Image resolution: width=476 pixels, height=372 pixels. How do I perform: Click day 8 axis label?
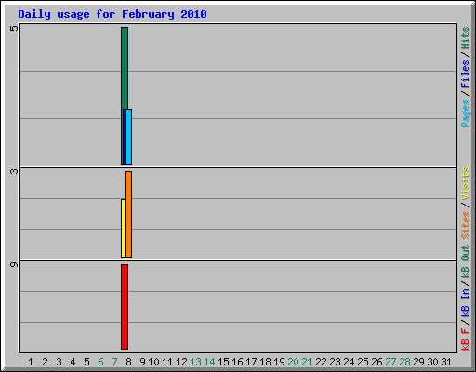click(x=128, y=362)
